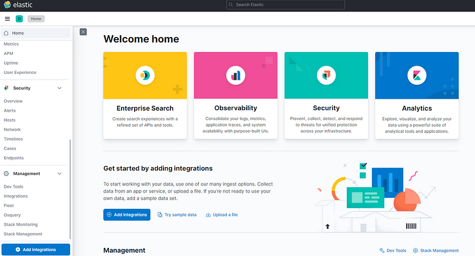Open the D space avatar
Screen dimensions: 475x256
point(19,19)
